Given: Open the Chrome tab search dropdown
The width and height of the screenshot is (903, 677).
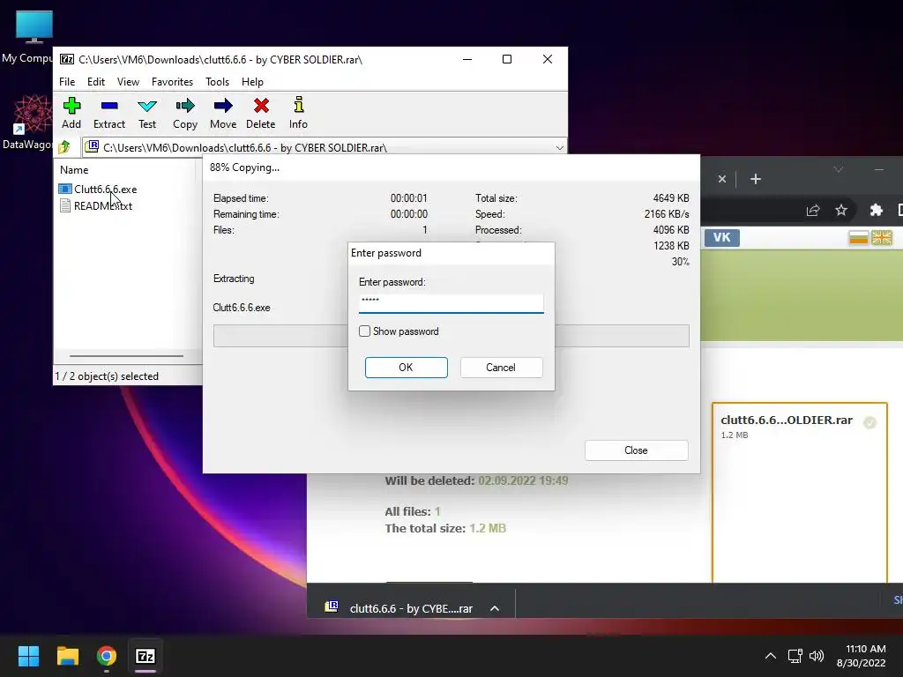Looking at the screenshot, I should pyautogui.click(x=838, y=169).
